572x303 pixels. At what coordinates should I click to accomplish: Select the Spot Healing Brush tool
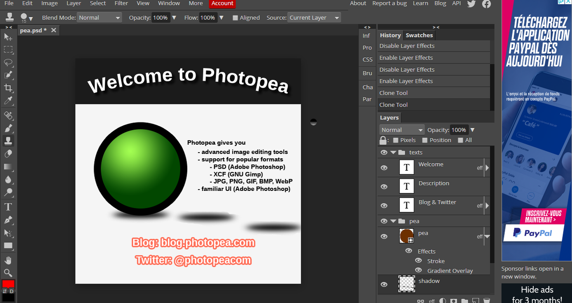(x=8, y=115)
